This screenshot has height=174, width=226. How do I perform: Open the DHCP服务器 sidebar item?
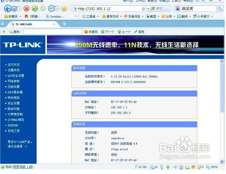point(15,92)
